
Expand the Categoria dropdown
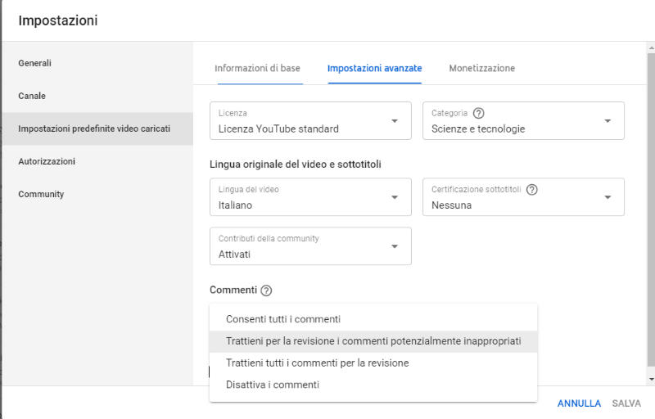(523, 121)
